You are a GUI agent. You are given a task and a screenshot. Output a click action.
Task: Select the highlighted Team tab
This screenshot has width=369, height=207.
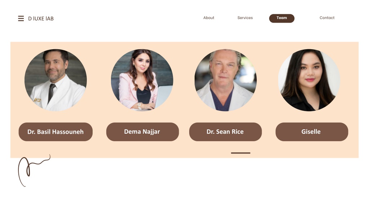point(282,18)
